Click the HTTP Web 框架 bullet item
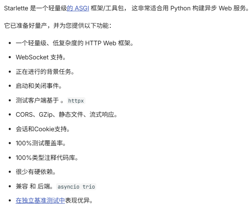252x206 pixels. (x=75, y=43)
